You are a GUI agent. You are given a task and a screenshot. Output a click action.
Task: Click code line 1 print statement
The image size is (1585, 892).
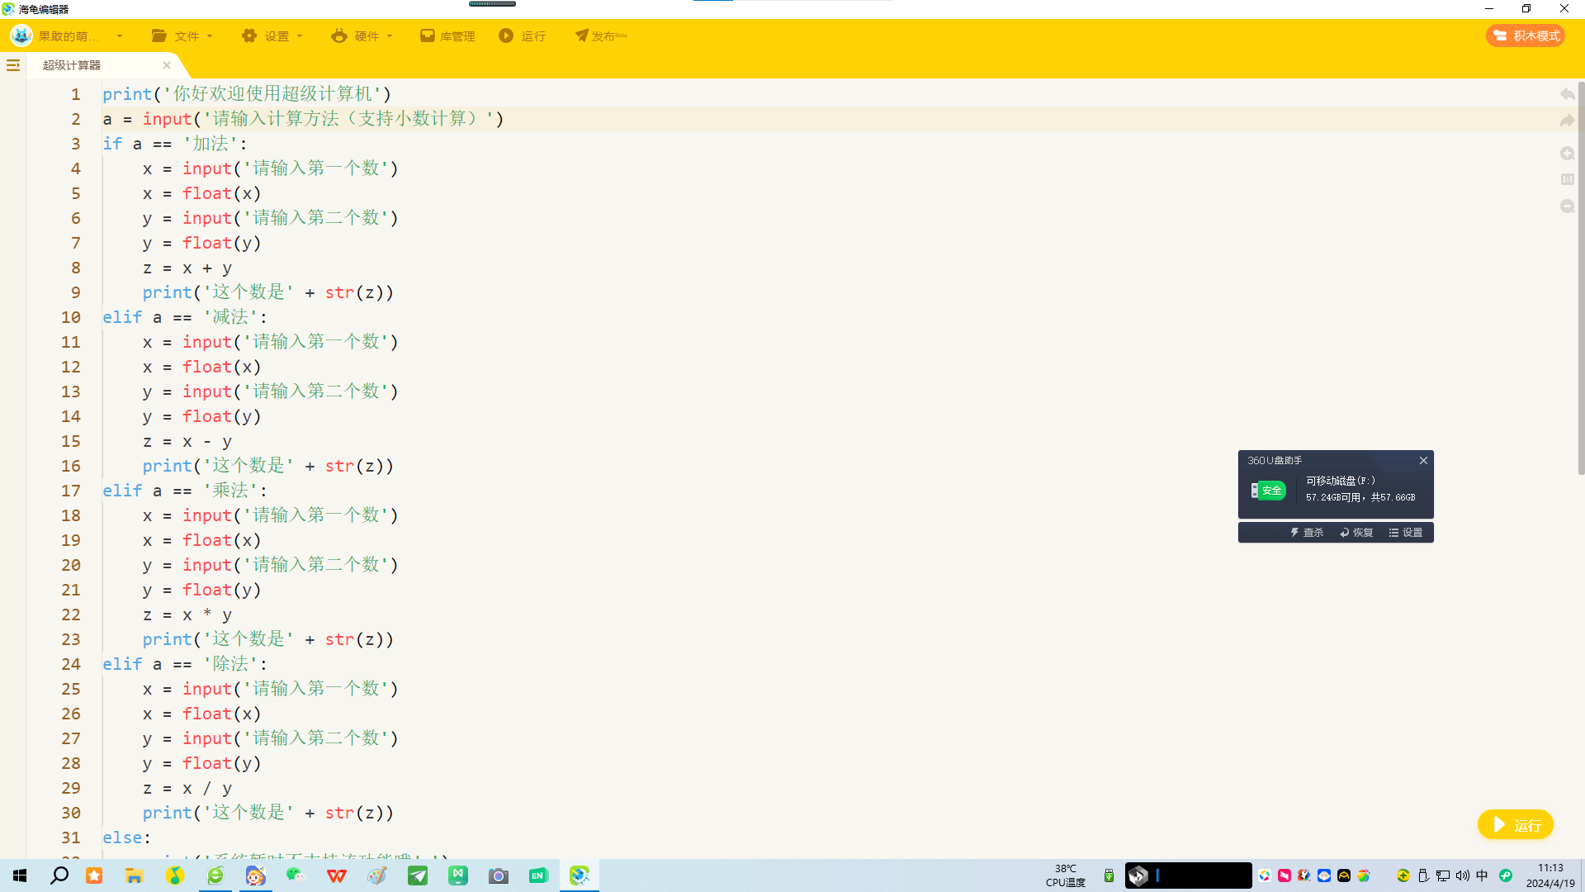pos(247,94)
